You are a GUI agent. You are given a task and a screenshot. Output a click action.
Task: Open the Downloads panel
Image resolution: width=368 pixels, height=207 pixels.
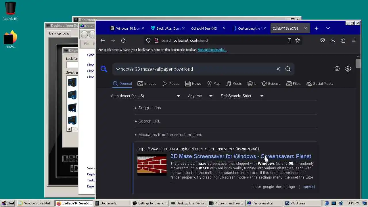pyautogui.click(x=333, y=41)
